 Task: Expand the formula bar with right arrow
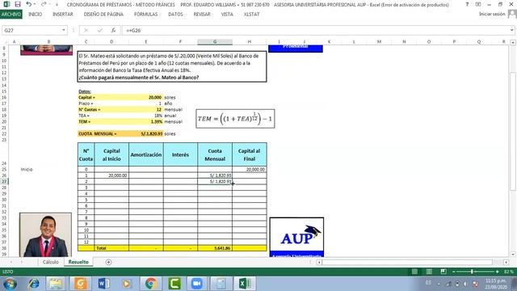click(511, 30)
